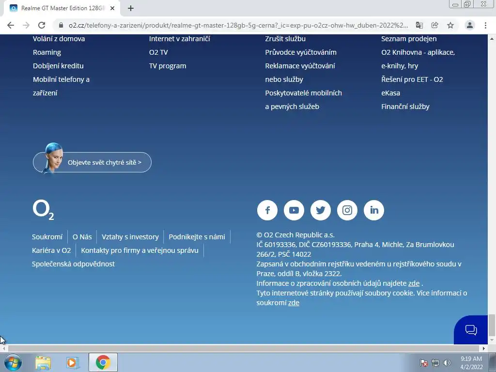The width and height of the screenshot is (496, 372).
Task: Bookmark this page with star icon
Action: pyautogui.click(x=450, y=25)
